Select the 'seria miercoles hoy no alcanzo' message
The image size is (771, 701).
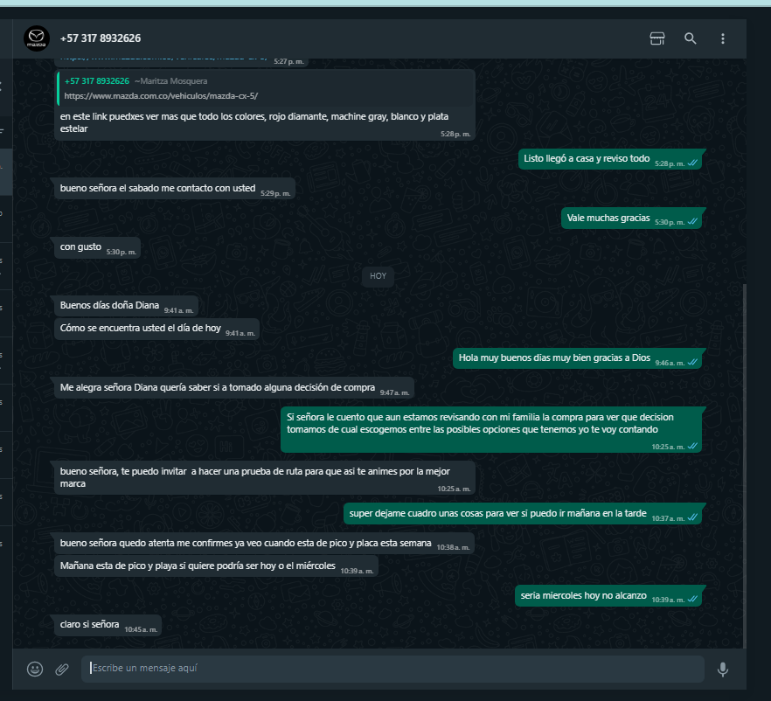(x=608, y=596)
